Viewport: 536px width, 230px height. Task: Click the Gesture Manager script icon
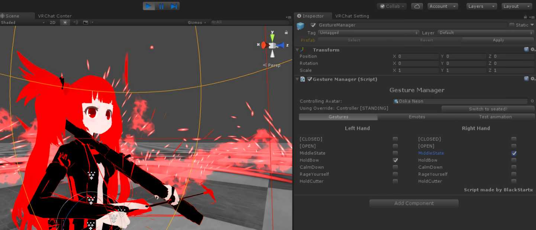pyautogui.click(x=302, y=79)
